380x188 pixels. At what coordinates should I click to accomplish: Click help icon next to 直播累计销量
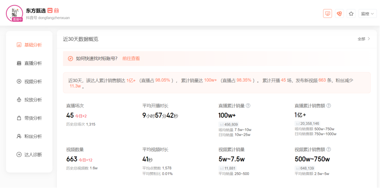point(248,106)
